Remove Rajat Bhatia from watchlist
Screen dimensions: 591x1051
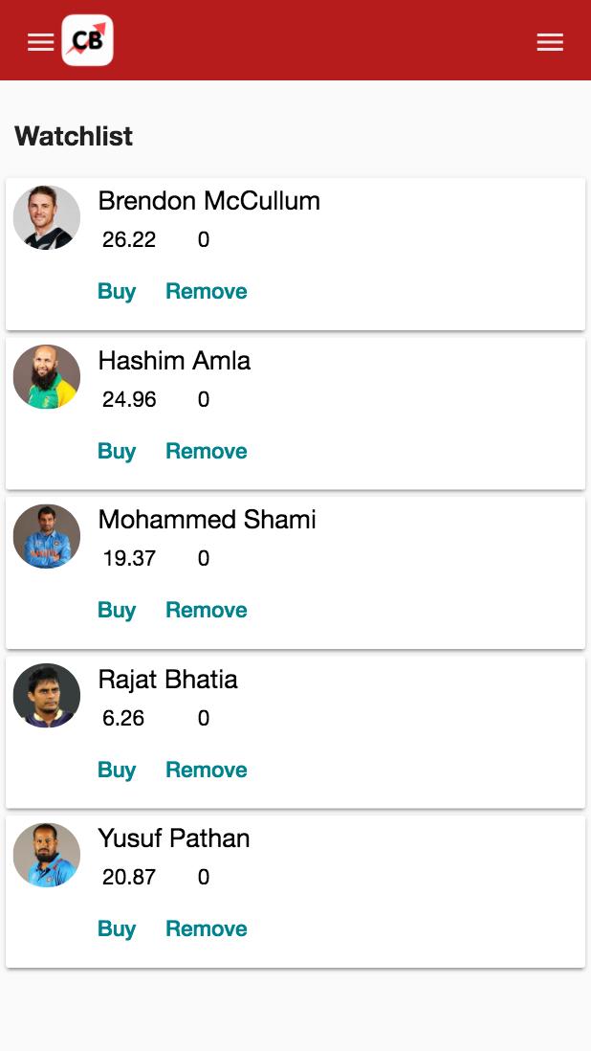coord(207,771)
